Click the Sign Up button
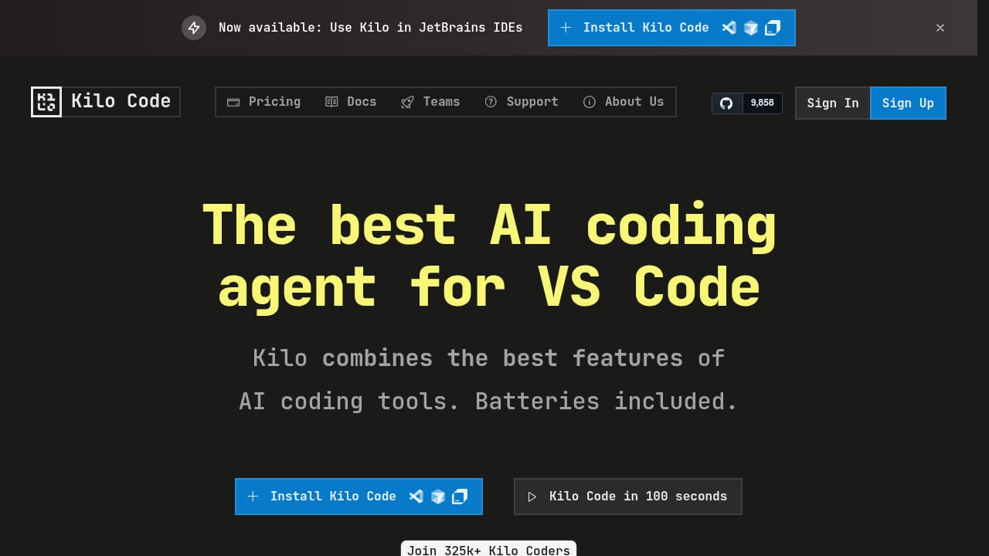The width and height of the screenshot is (989, 556). [x=908, y=103]
